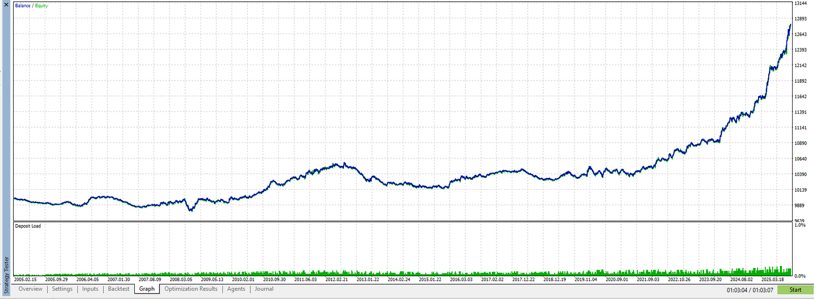
Task: Click the Deposit Load chart label
Action: (28, 226)
